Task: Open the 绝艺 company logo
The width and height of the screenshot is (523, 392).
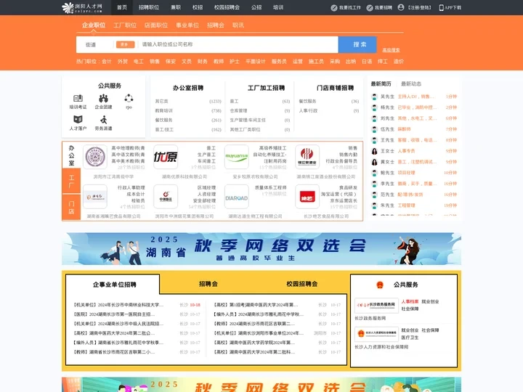Action: 307,197
